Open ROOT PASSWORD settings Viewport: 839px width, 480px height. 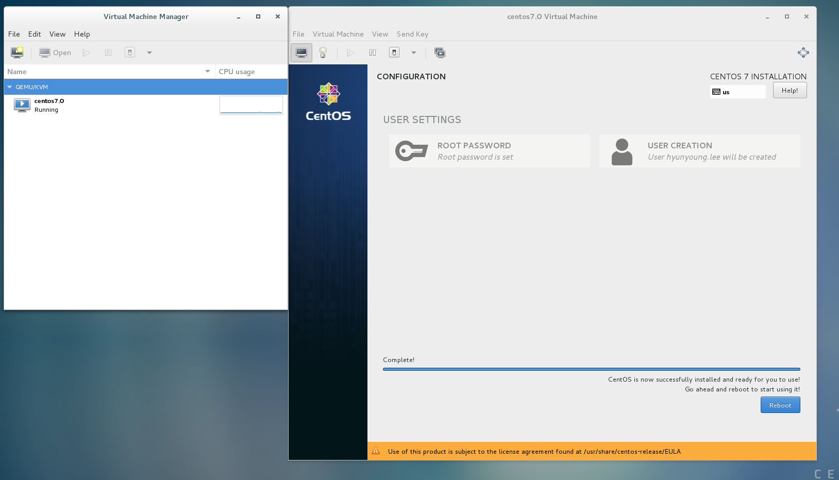point(489,151)
